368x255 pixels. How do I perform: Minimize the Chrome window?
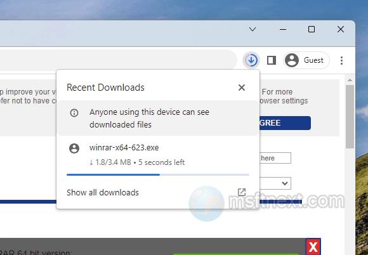coord(283,29)
